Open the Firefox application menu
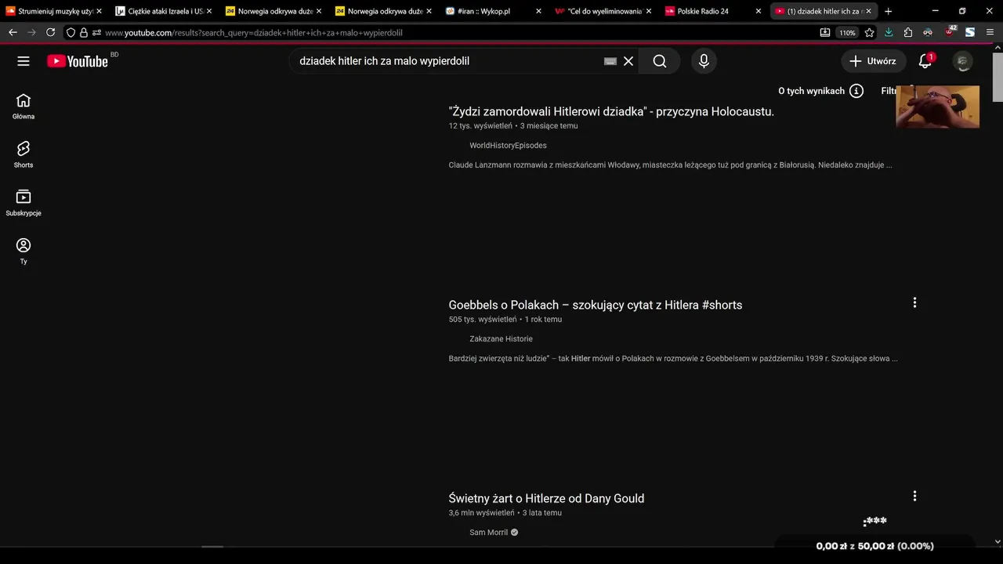Image resolution: width=1003 pixels, height=564 pixels. [x=990, y=32]
